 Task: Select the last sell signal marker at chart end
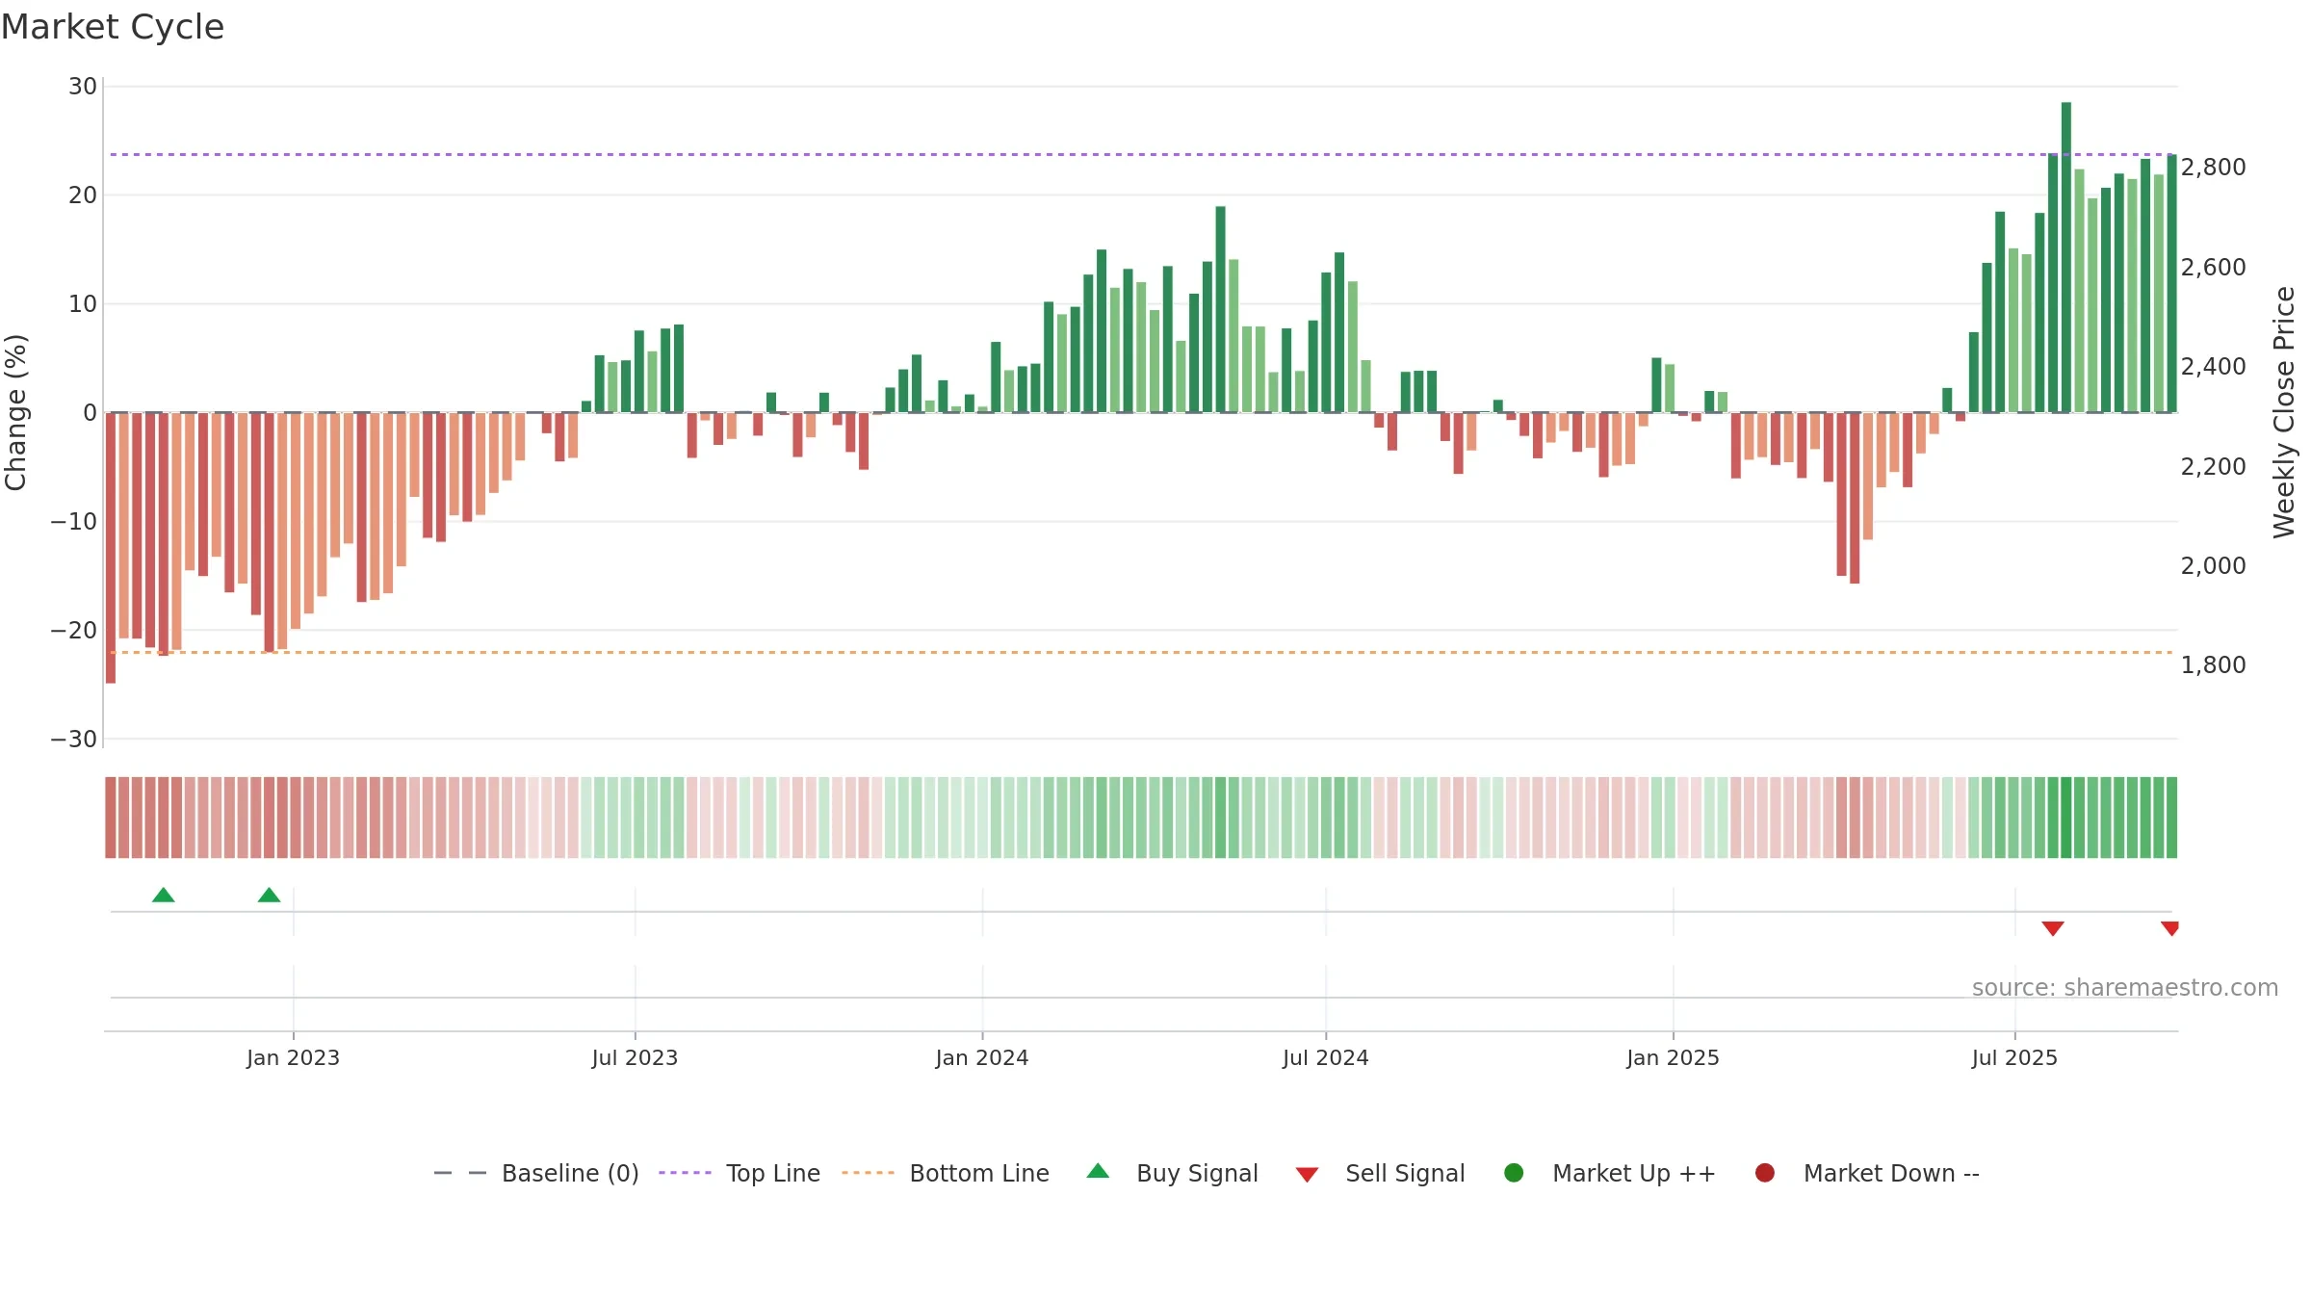tap(2170, 928)
